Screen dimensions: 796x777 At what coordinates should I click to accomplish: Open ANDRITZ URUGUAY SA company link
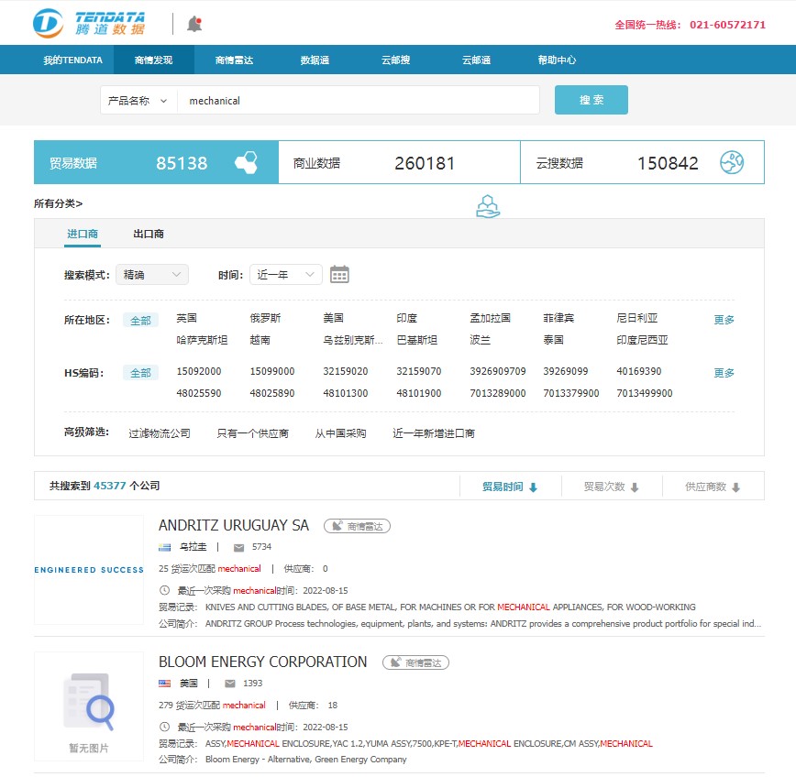pyautogui.click(x=234, y=525)
